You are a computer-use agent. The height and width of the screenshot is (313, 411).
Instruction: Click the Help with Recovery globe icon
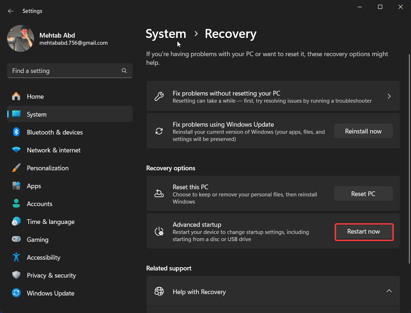click(x=159, y=291)
